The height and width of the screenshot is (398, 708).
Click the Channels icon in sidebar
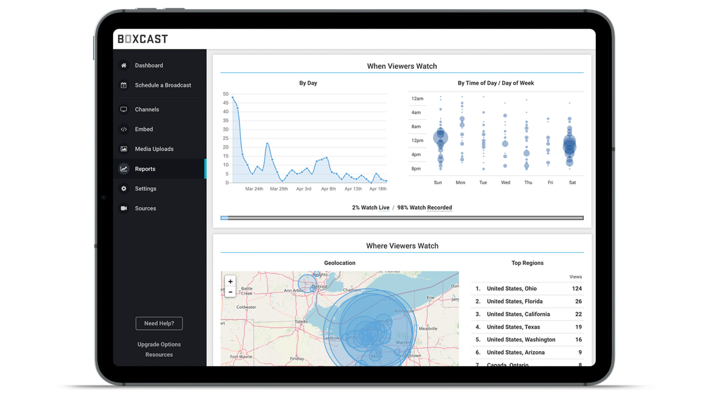pyautogui.click(x=123, y=109)
